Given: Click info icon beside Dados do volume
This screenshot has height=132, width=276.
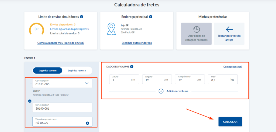Looking at the screenshot, I should (x=132, y=67).
